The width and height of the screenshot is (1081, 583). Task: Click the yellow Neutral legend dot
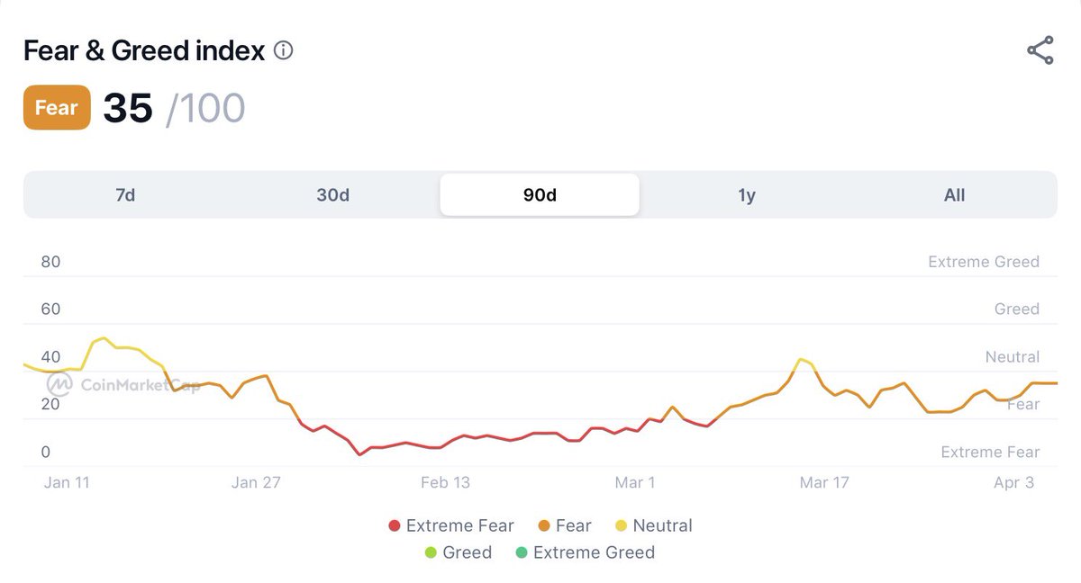click(x=621, y=526)
